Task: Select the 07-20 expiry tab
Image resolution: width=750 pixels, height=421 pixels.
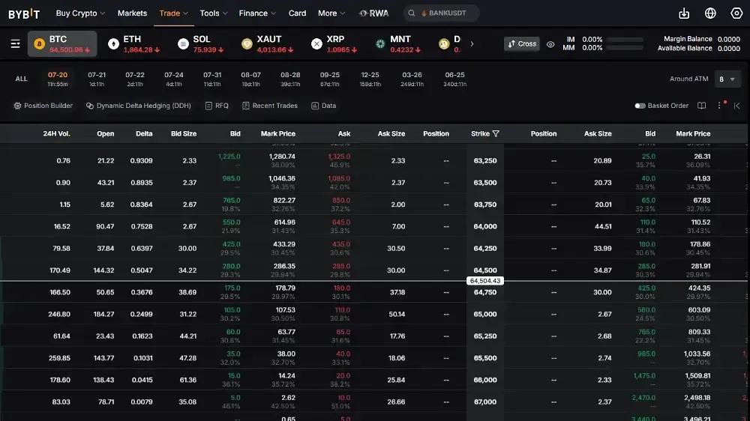Action: [58, 79]
